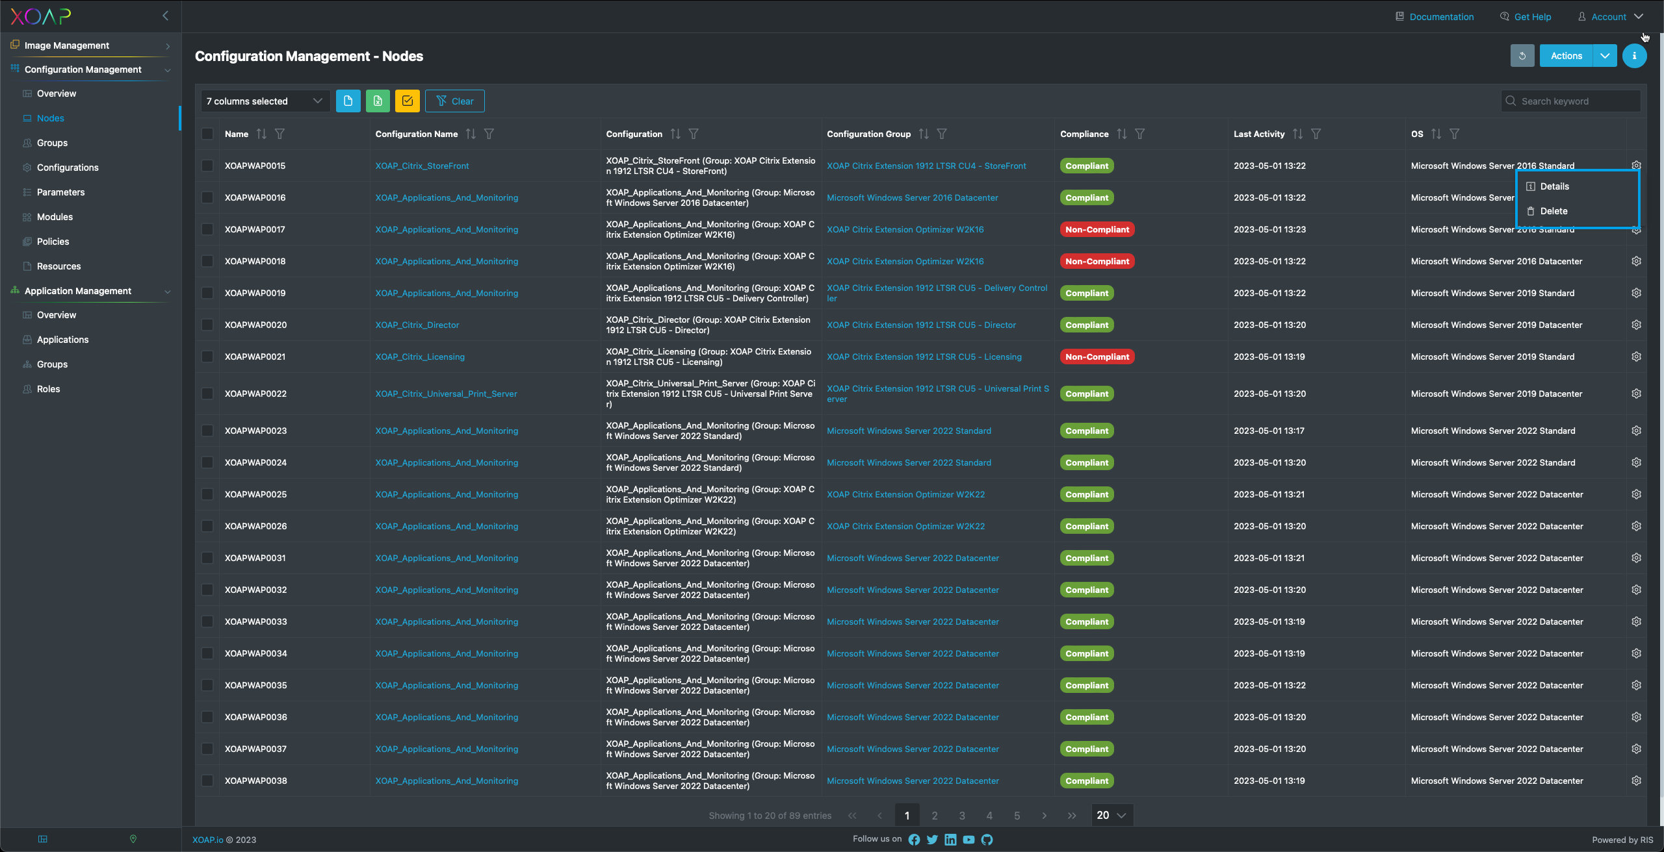Open Parameters in the sidebar
Screen dimensions: 1664x852
60,192
